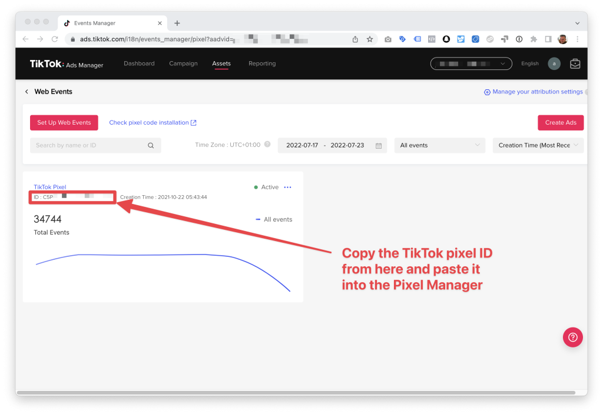The width and height of the screenshot is (603, 415).
Task: Click the calendar icon in date range
Action: tap(379, 146)
